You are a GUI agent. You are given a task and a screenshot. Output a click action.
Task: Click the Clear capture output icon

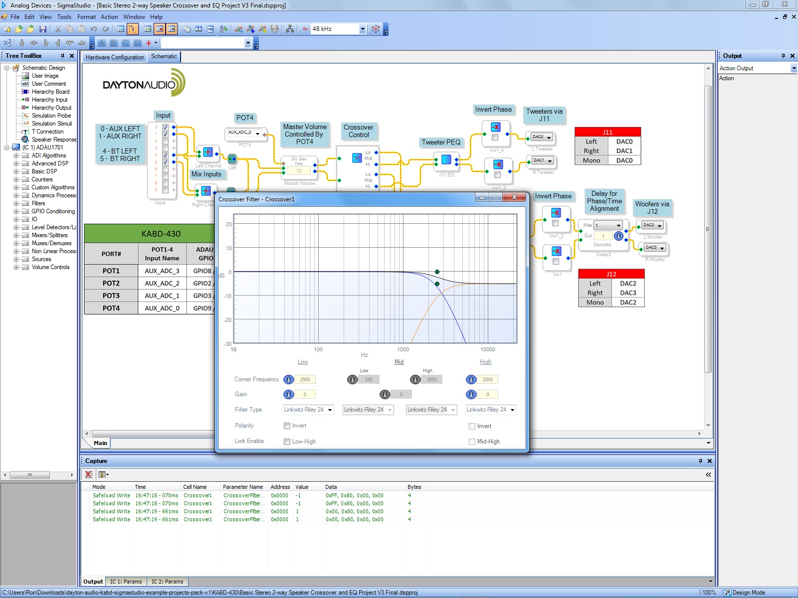pyautogui.click(x=89, y=475)
